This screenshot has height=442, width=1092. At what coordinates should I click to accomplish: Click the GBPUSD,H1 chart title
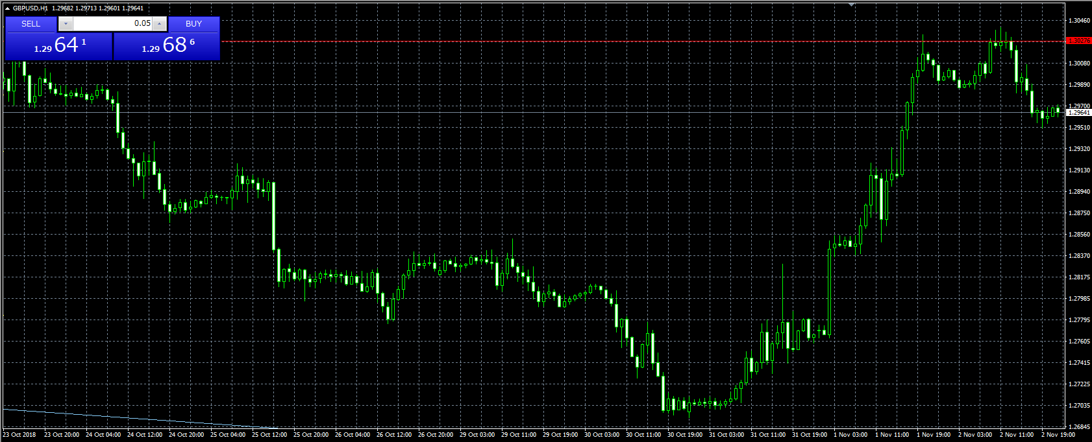31,8
